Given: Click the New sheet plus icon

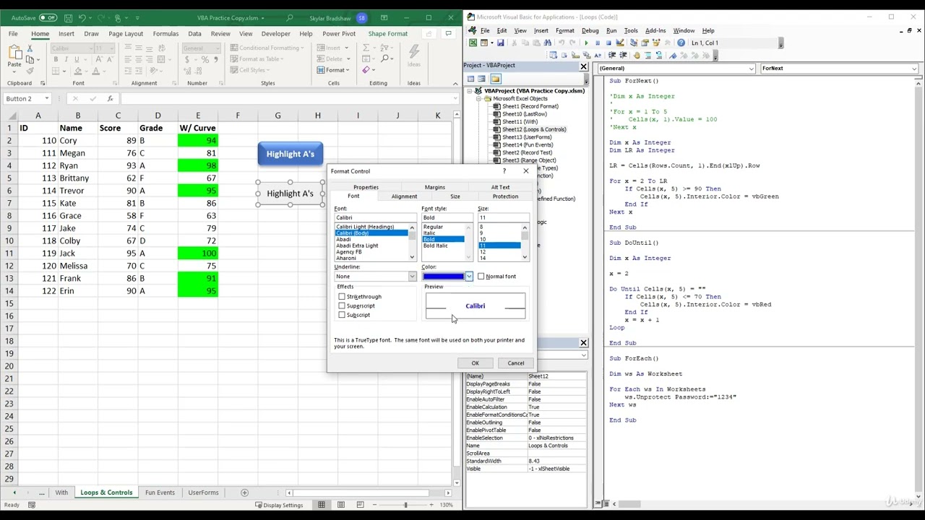Looking at the screenshot, I should coord(244,493).
